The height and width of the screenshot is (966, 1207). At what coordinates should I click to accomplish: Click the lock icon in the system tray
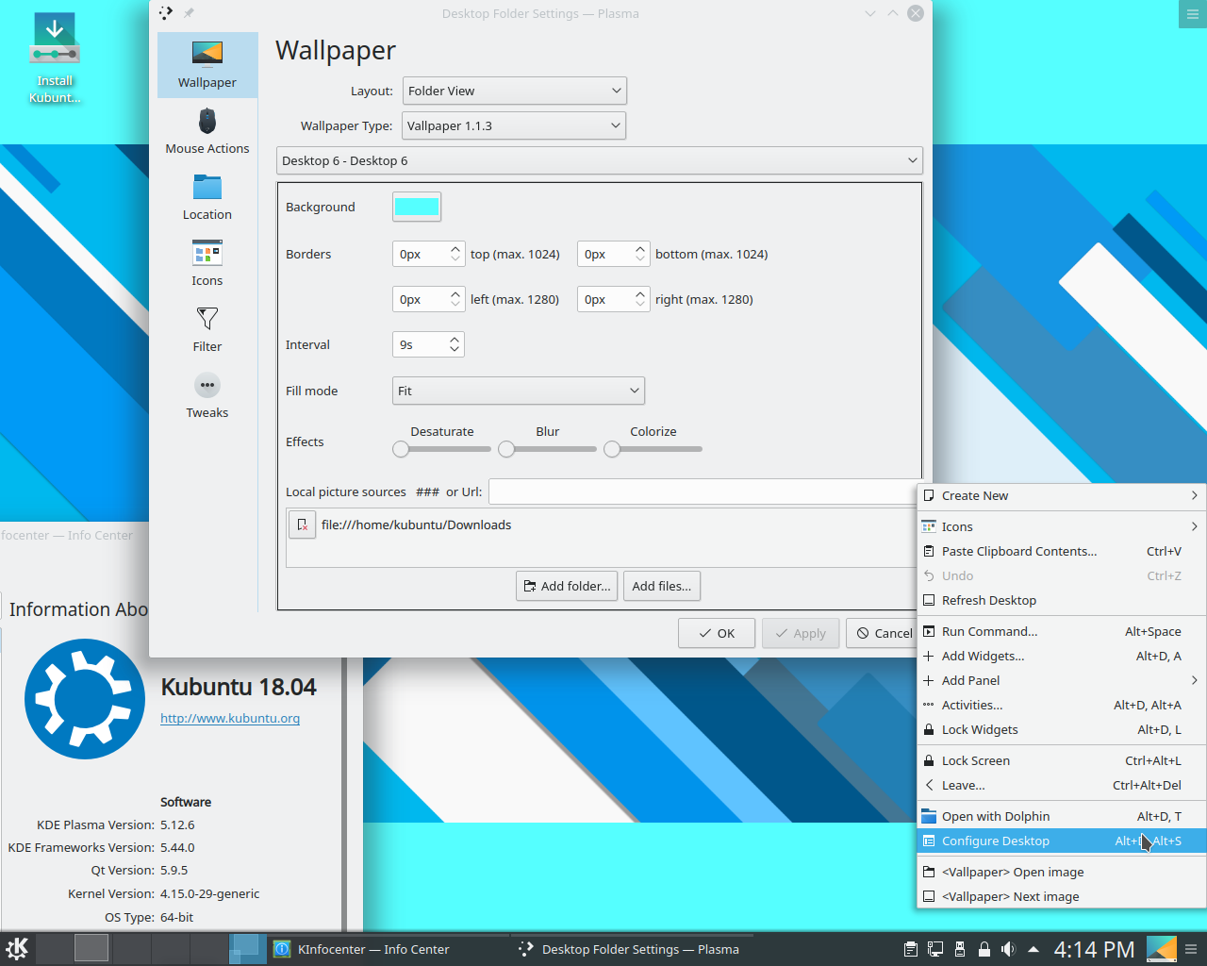tap(984, 949)
